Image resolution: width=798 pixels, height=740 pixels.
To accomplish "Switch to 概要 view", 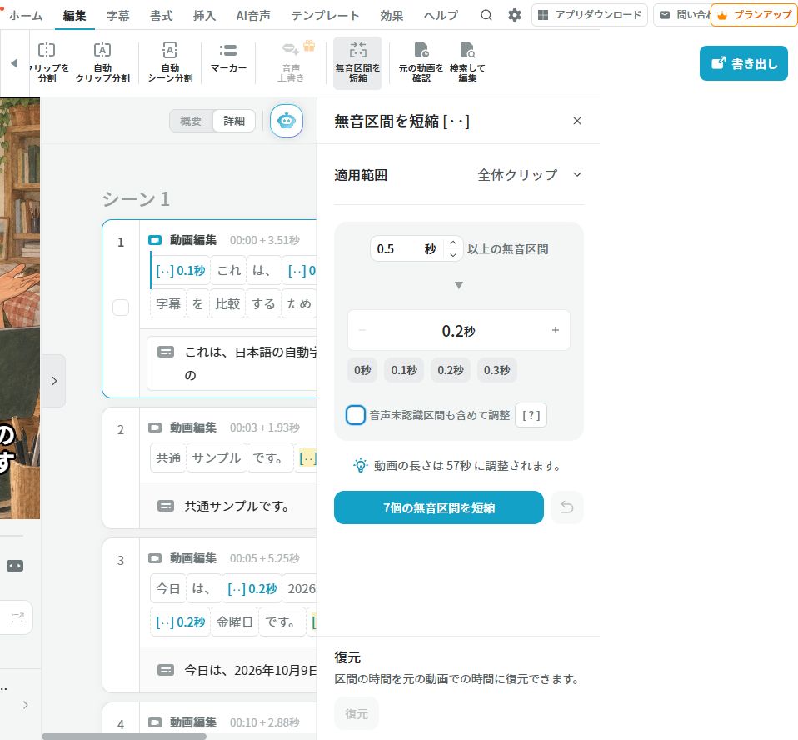I will pyautogui.click(x=191, y=121).
